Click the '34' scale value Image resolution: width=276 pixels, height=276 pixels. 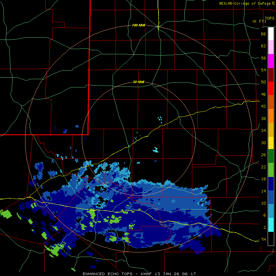click(263, 131)
